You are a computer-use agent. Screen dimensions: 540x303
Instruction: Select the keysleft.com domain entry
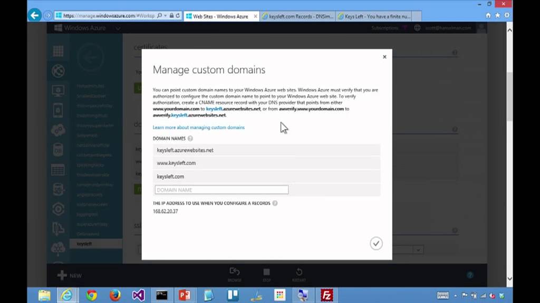(x=266, y=177)
